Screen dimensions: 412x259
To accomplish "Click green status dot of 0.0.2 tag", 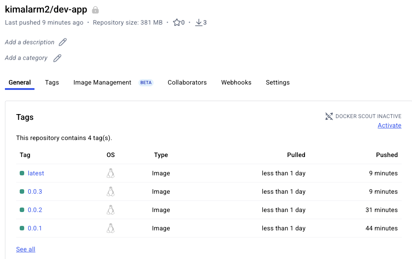I will click(22, 210).
